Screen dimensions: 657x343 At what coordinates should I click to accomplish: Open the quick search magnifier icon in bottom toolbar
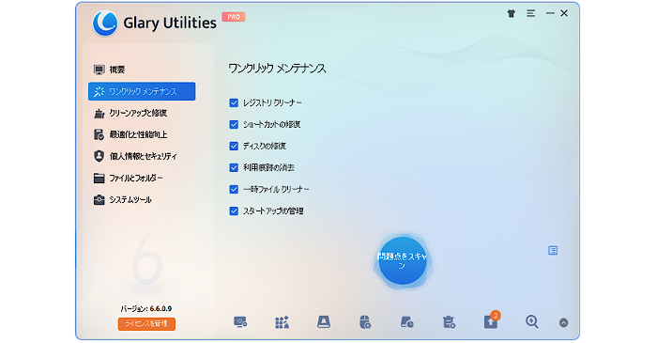tap(532, 322)
